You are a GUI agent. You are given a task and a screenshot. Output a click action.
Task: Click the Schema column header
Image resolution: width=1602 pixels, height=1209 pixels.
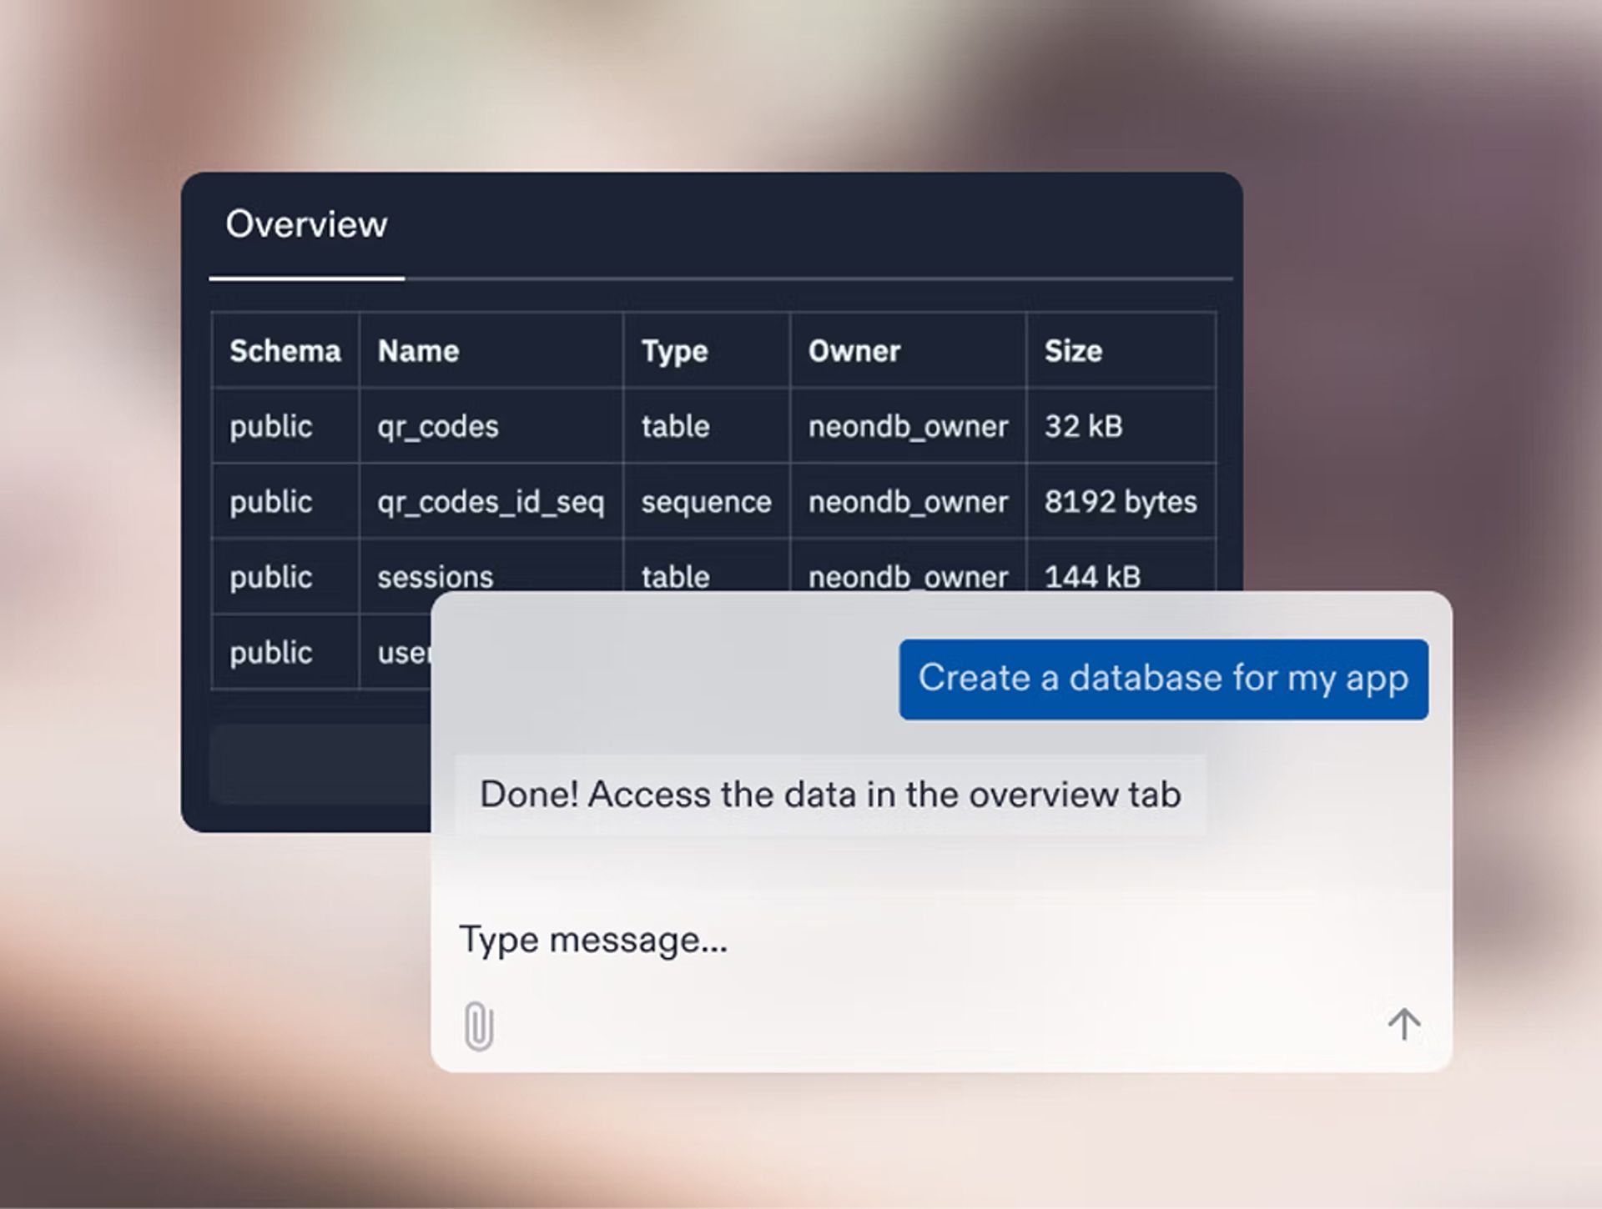click(285, 351)
